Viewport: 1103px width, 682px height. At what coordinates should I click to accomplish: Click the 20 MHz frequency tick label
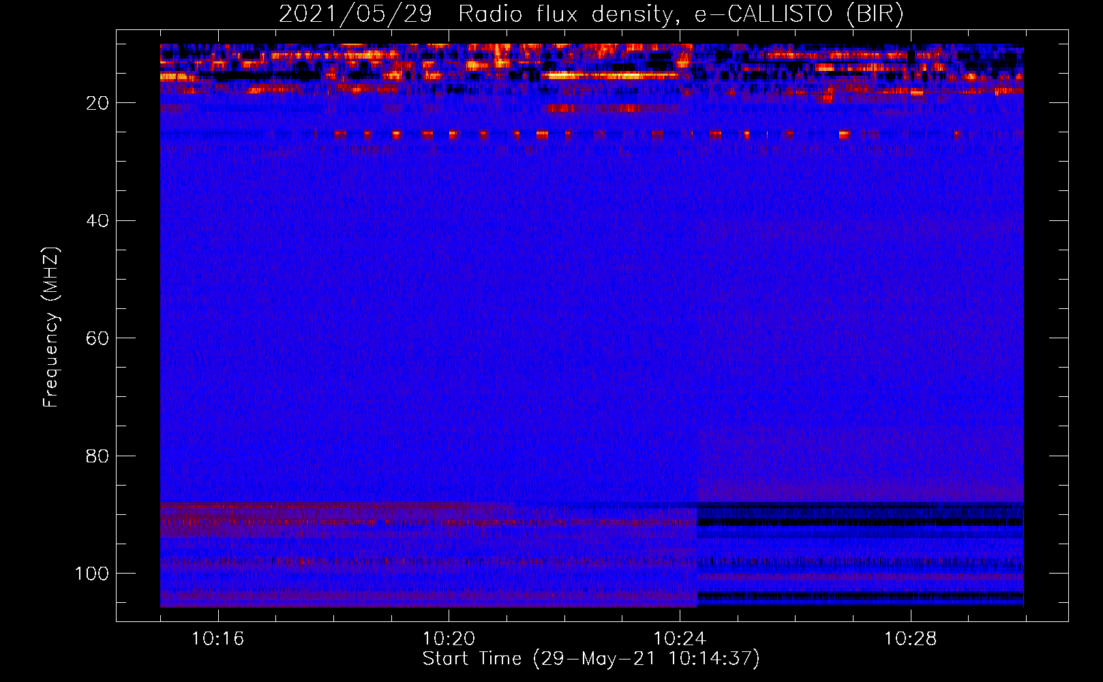(97, 103)
